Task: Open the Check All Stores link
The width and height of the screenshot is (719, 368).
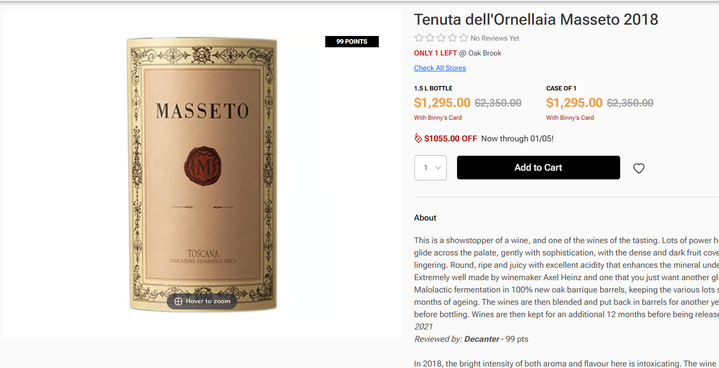Action: pyautogui.click(x=440, y=68)
